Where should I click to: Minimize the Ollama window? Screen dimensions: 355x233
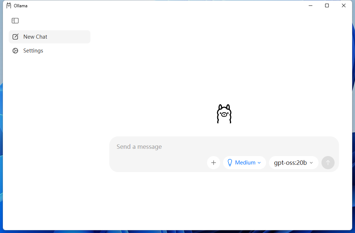pyautogui.click(x=310, y=5)
